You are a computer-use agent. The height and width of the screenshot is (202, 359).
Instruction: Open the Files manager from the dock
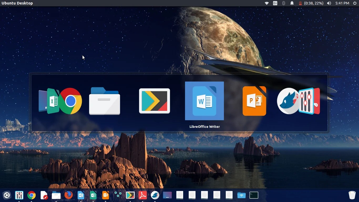pos(56,195)
